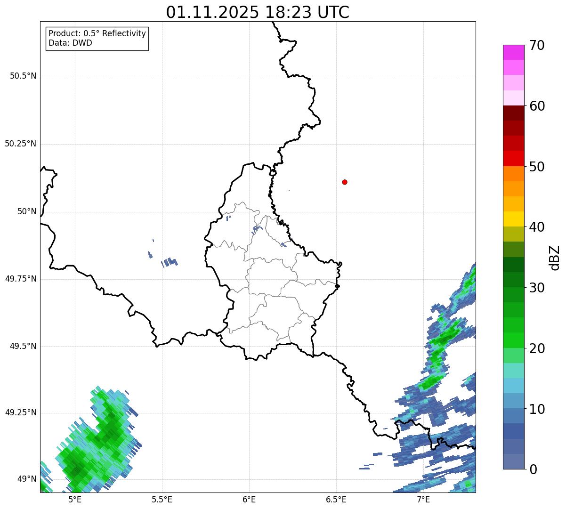Click the 5°E longitude label
The height and width of the screenshot is (509, 566).
pyautogui.click(x=75, y=499)
